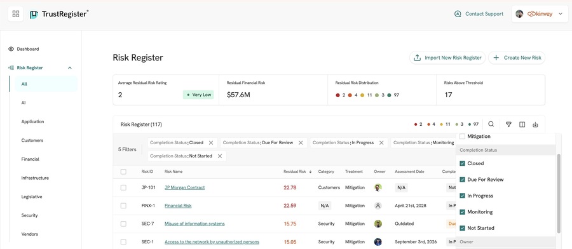Remove the Not Started filter chip

point(220,156)
